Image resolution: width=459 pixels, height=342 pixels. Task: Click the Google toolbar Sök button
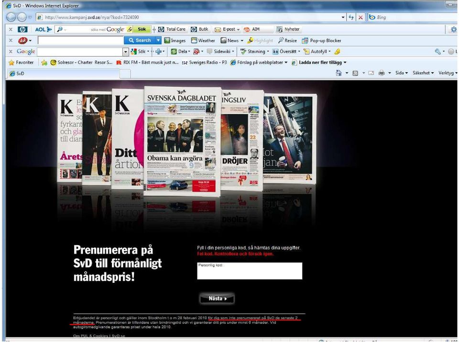click(x=138, y=52)
